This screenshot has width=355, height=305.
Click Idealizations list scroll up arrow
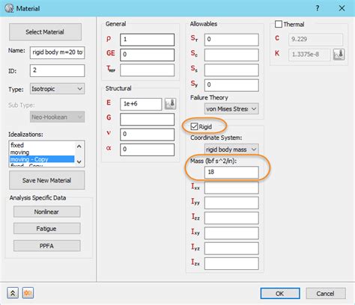click(x=79, y=147)
